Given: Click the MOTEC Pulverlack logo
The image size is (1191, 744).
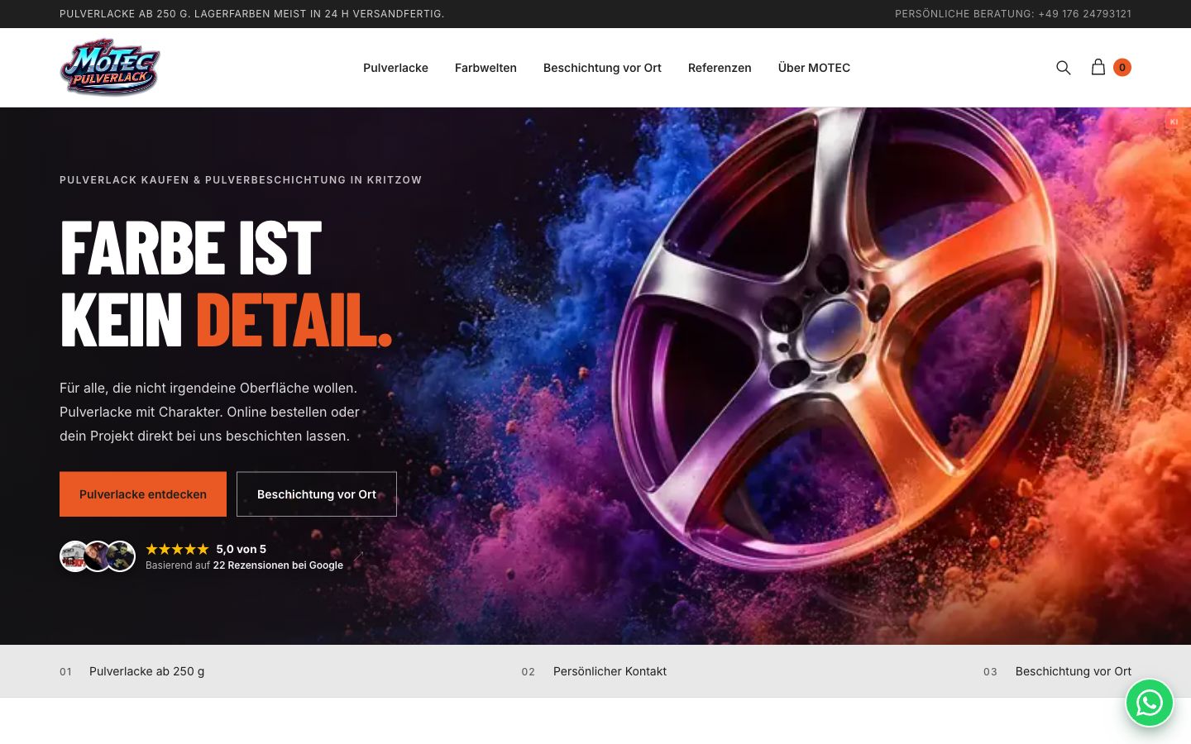Looking at the screenshot, I should (110, 67).
